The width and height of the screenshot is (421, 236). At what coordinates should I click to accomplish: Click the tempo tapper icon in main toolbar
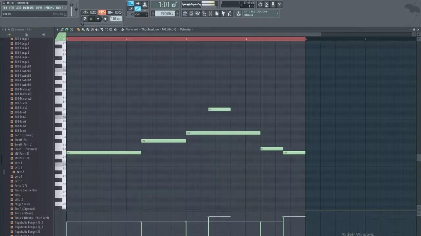(230, 13)
